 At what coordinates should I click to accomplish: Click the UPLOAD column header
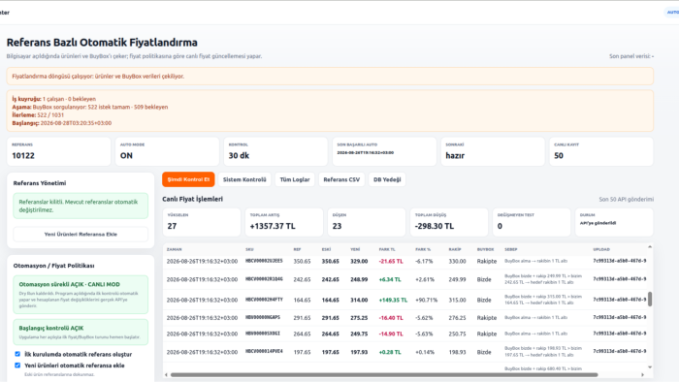click(x=601, y=249)
